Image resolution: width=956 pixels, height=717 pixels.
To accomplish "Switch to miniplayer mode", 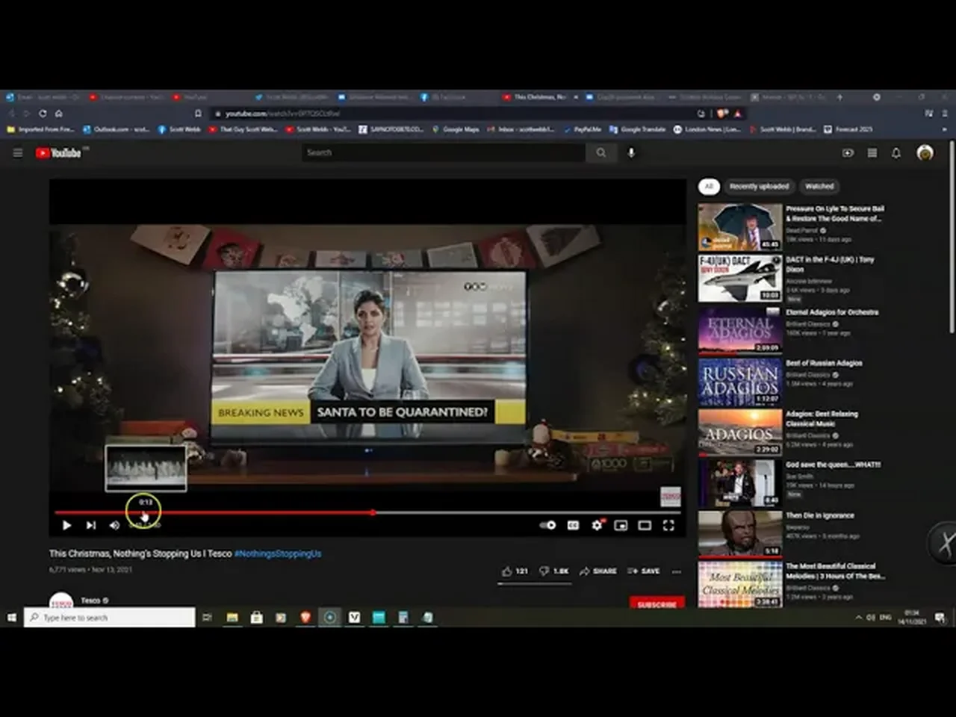I will [x=621, y=526].
